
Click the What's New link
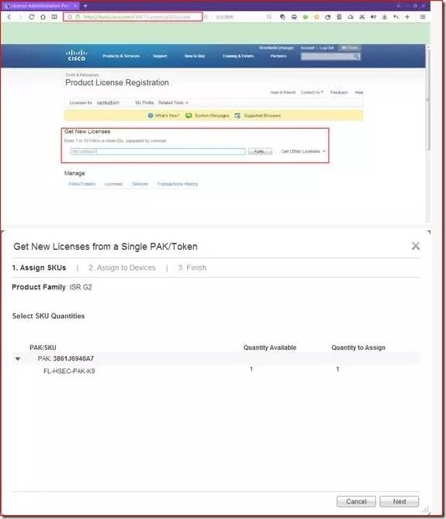pos(167,116)
